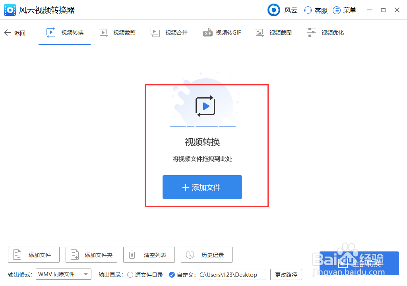
Task: Open the 输出格式 WMV format dropdown
Action: 64,274
